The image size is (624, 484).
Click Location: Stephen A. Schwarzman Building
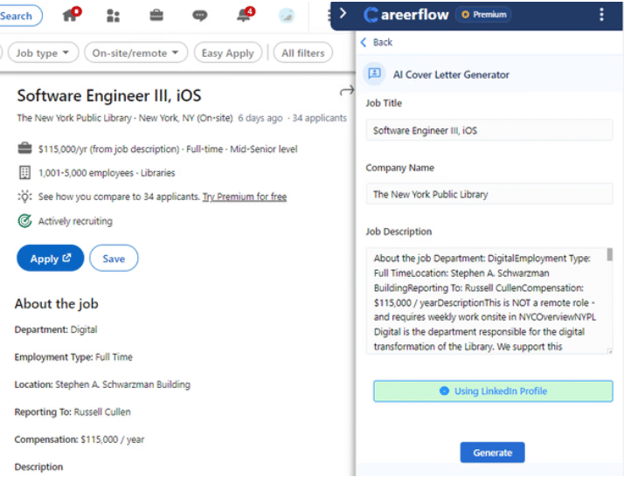click(x=102, y=384)
